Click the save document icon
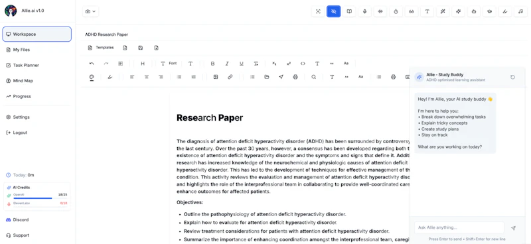This screenshot has height=244, width=531. 141,48
